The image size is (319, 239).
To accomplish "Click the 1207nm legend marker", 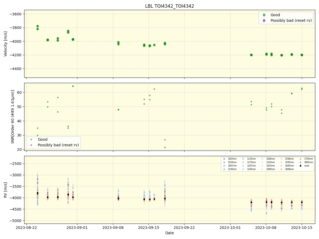I will 243,166.
